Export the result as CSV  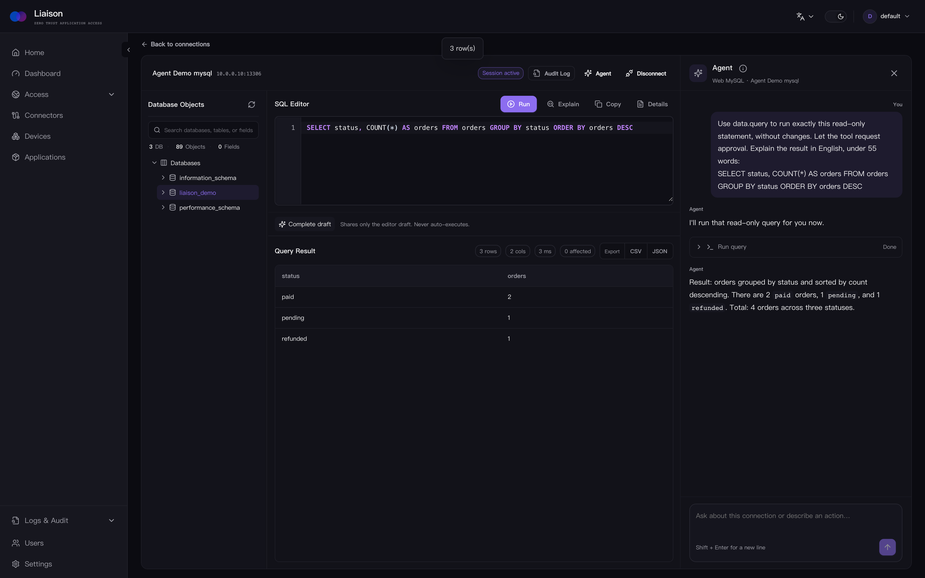[x=635, y=251]
